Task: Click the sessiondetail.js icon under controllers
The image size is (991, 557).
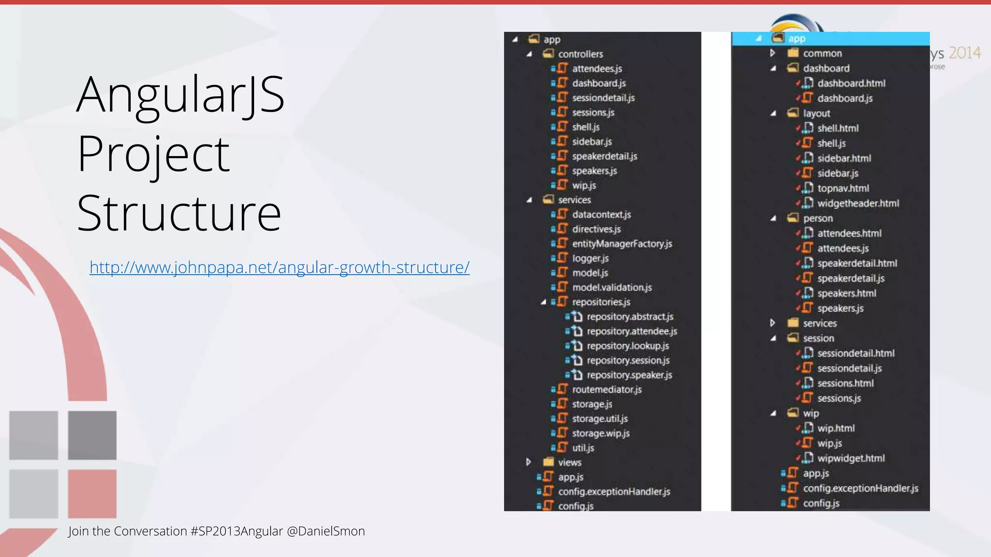Action: [x=561, y=97]
